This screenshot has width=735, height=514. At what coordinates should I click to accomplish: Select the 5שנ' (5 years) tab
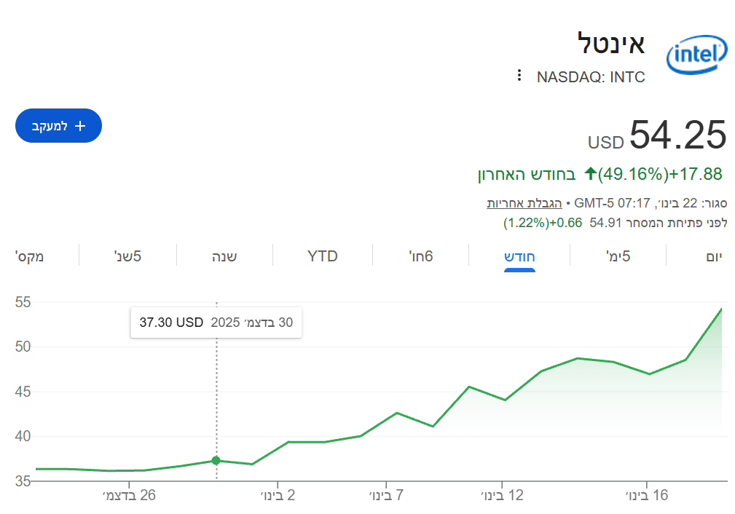[x=127, y=256]
